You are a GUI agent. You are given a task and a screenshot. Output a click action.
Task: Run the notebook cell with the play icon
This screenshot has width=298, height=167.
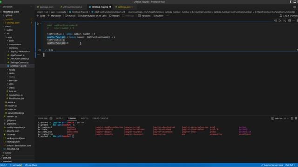(x=38, y=24)
